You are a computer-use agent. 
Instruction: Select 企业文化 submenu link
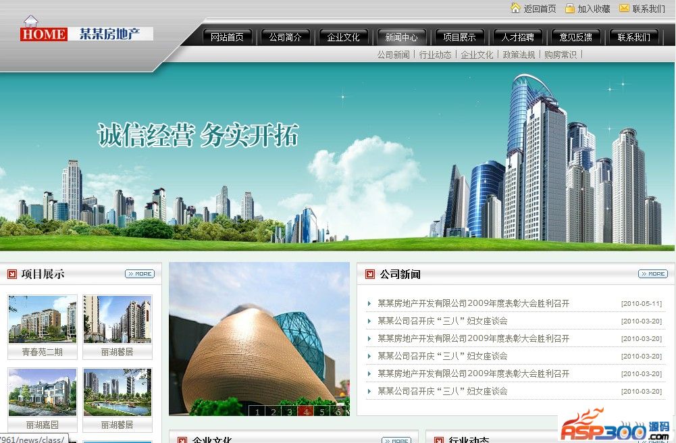pyautogui.click(x=477, y=55)
